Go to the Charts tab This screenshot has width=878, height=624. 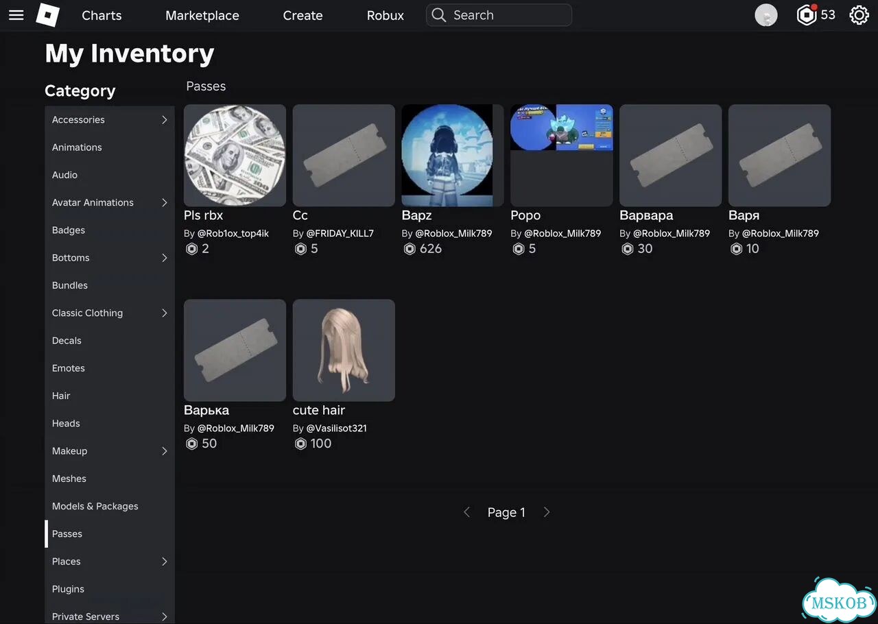(x=102, y=15)
